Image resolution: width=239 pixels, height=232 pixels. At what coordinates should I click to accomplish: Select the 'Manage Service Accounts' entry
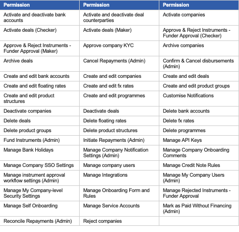[111, 206]
